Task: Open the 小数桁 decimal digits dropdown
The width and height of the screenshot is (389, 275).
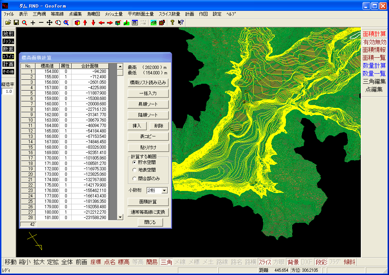Action: tap(164, 191)
